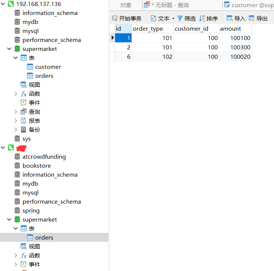This screenshot has width=274, height=271.
Task: Click fx 函数 icon in first supermarket
Action: point(24,94)
